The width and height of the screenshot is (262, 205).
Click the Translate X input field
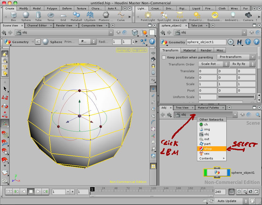click(208, 71)
